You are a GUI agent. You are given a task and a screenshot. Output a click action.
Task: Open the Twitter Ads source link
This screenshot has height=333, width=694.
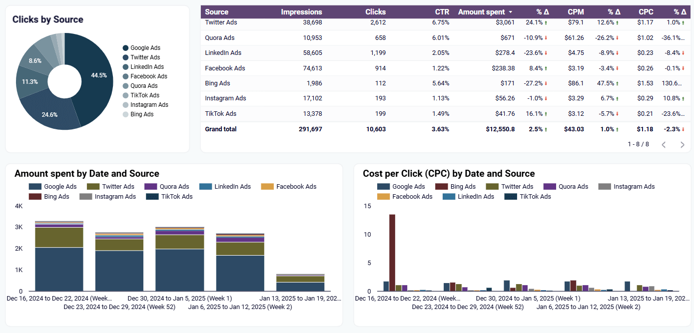(220, 22)
